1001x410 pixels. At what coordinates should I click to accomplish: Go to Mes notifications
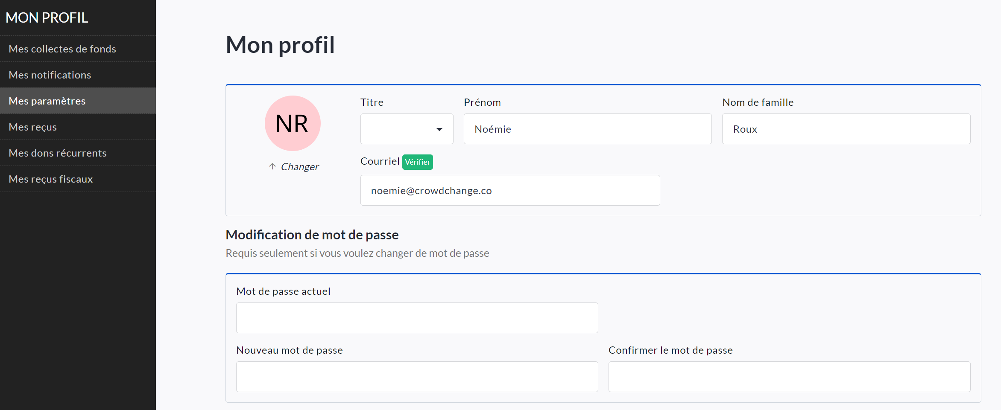click(50, 75)
